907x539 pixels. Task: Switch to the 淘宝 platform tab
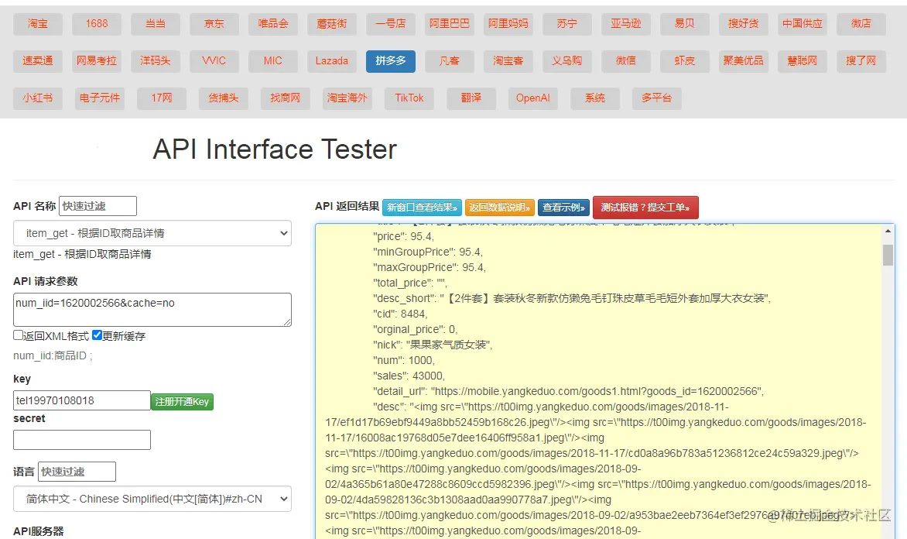point(38,24)
